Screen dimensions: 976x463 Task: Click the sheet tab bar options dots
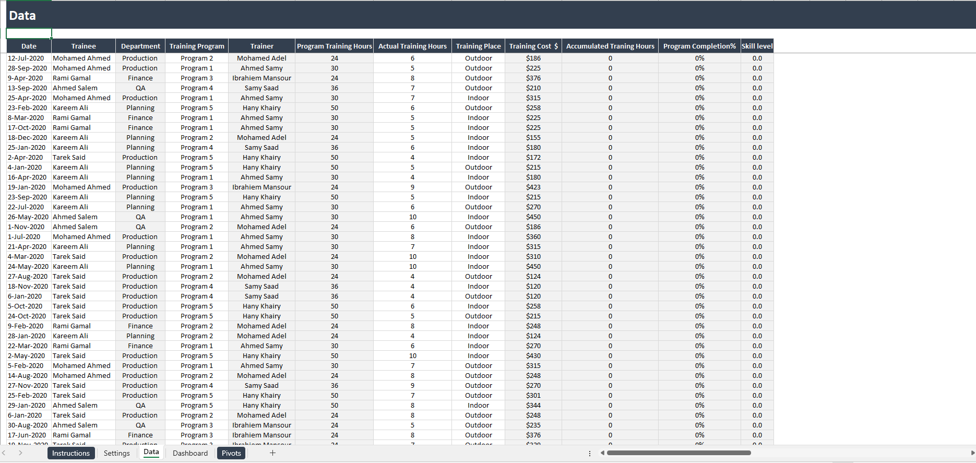(590, 454)
